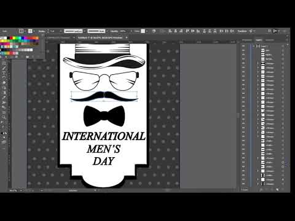Screen dimensions: 295x221
Task: Open the Stroke panel link
Action: point(42,31)
